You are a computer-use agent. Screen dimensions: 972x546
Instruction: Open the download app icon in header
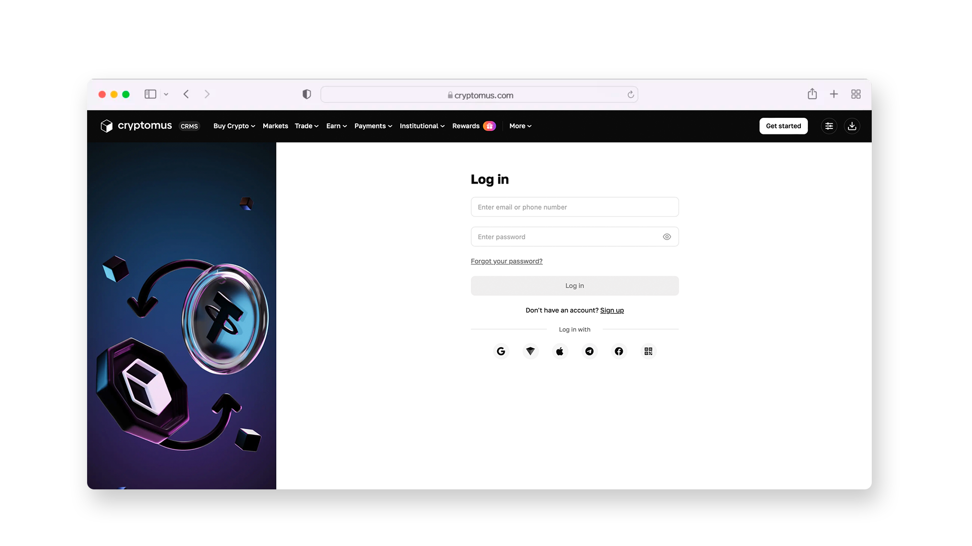point(852,126)
